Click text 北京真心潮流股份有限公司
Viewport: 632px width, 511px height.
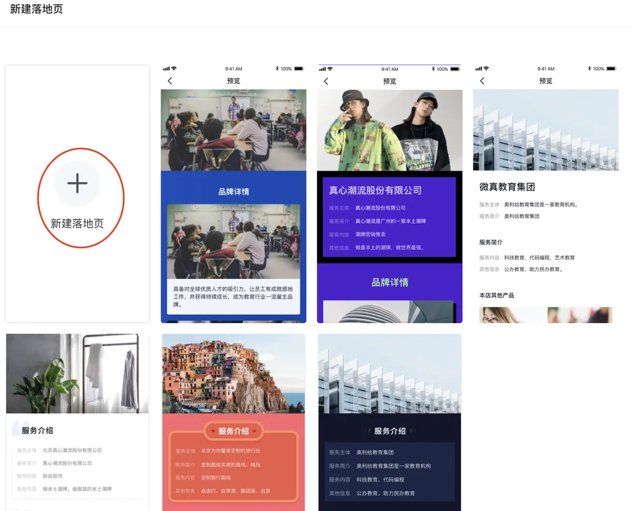[72, 450]
